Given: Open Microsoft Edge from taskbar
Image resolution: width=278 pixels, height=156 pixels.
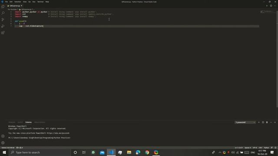Looking at the screenshot, I should [138, 152].
